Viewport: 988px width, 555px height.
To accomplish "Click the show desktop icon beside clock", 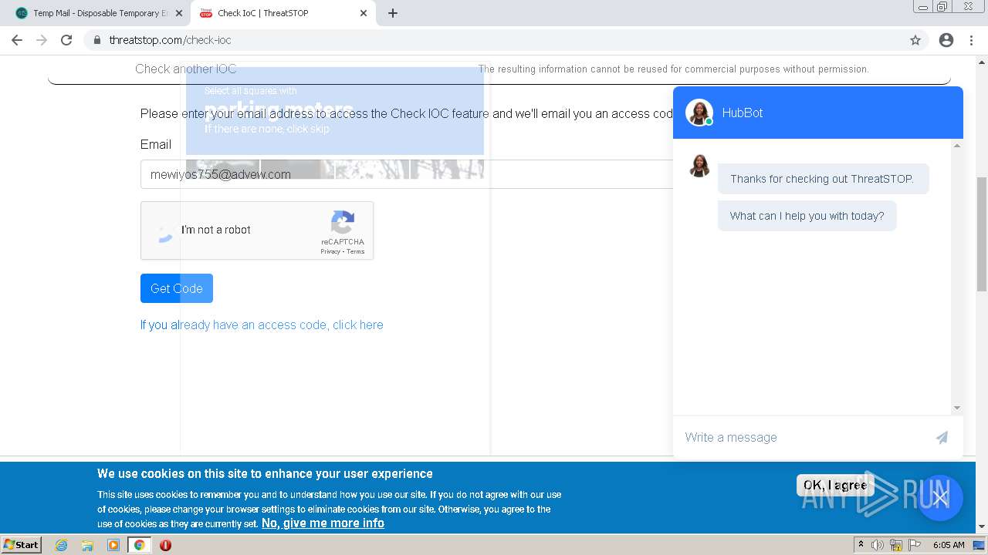I will point(979,545).
